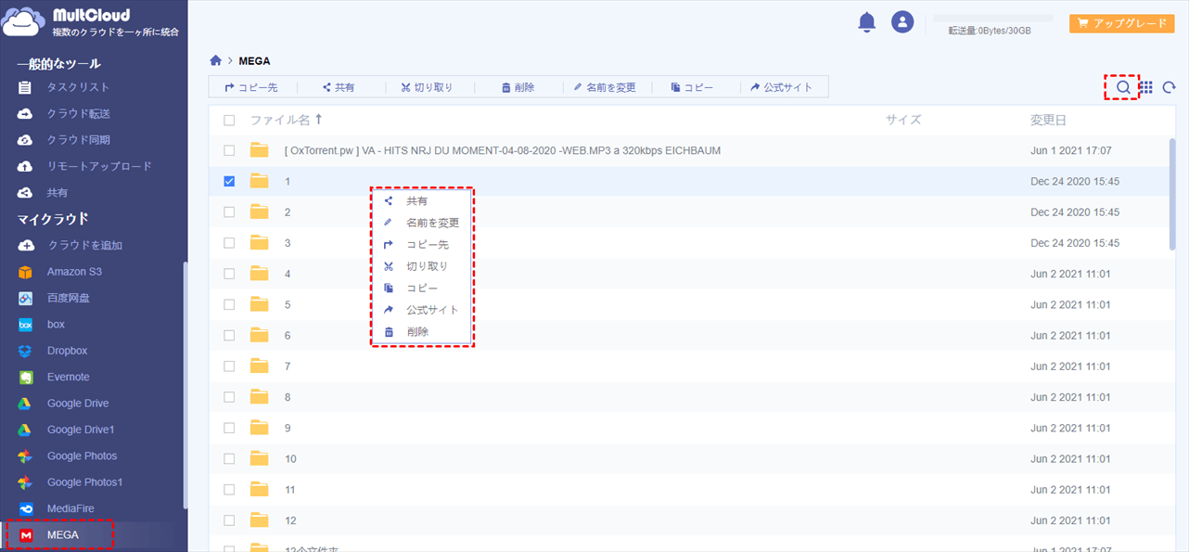1189x552 pixels.
Task: Click 公式サイト toolbar button
Action: point(781,87)
